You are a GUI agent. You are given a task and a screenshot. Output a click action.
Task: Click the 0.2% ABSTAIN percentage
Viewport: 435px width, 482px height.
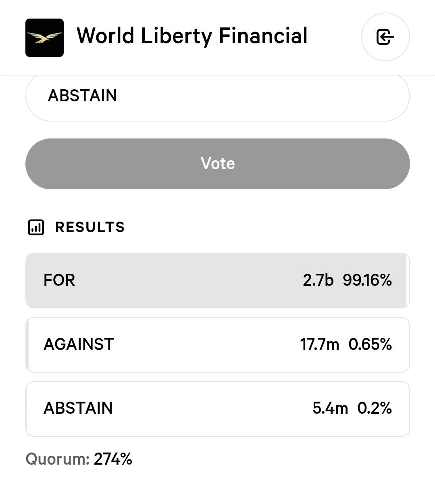(x=375, y=408)
